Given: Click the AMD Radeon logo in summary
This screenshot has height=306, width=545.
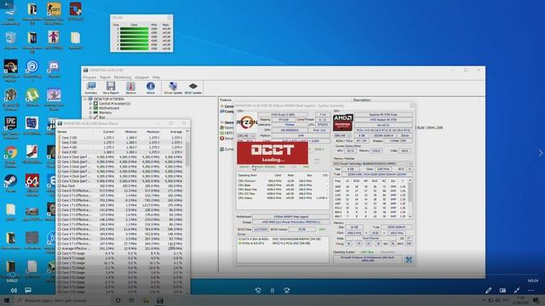Looking at the screenshot, I should tap(342, 122).
